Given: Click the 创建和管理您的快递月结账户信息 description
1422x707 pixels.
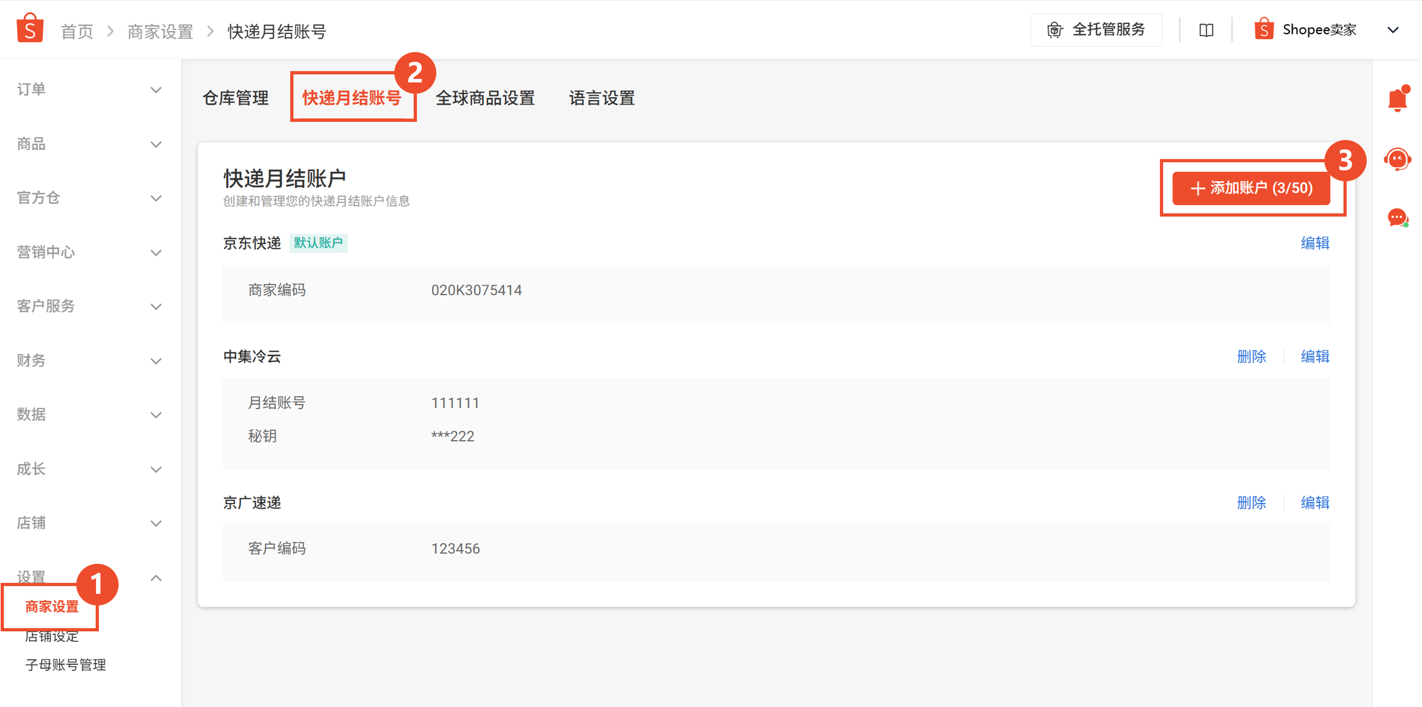Looking at the screenshot, I should (316, 201).
